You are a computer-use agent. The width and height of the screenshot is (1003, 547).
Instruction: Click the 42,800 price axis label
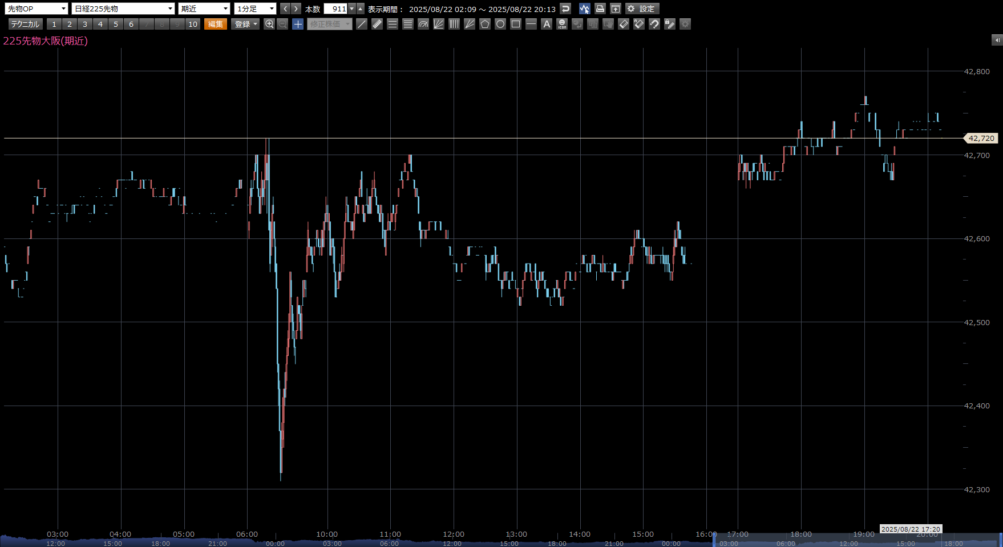tap(977, 71)
